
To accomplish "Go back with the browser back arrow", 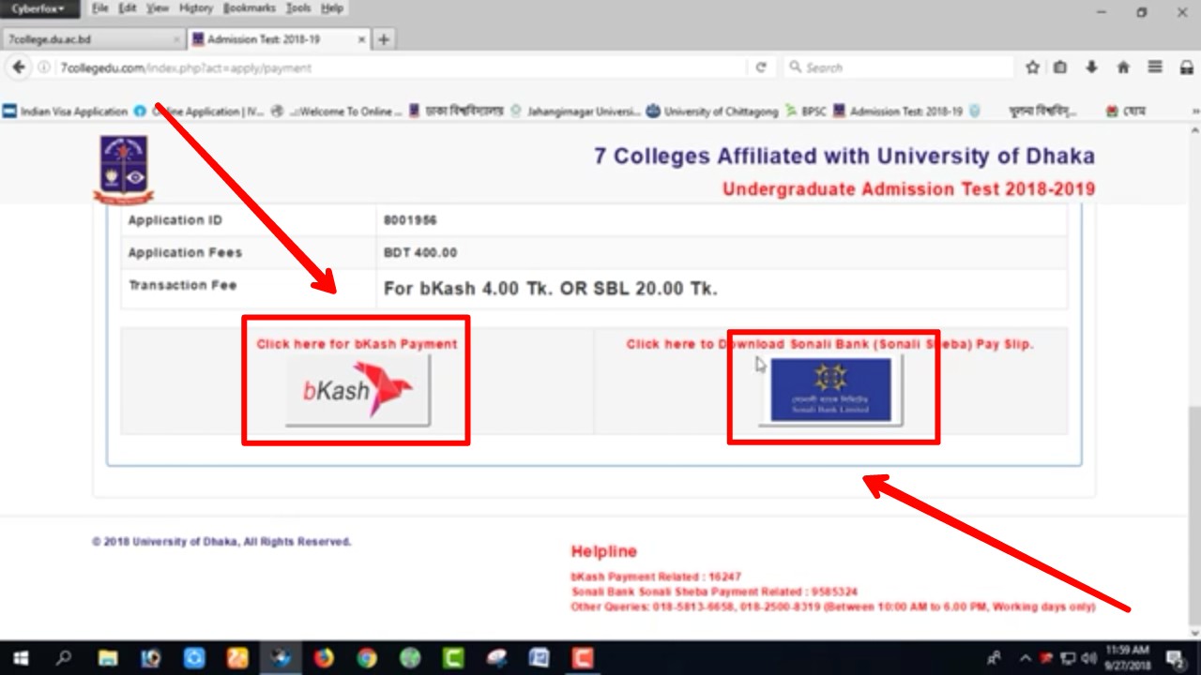I will point(18,67).
